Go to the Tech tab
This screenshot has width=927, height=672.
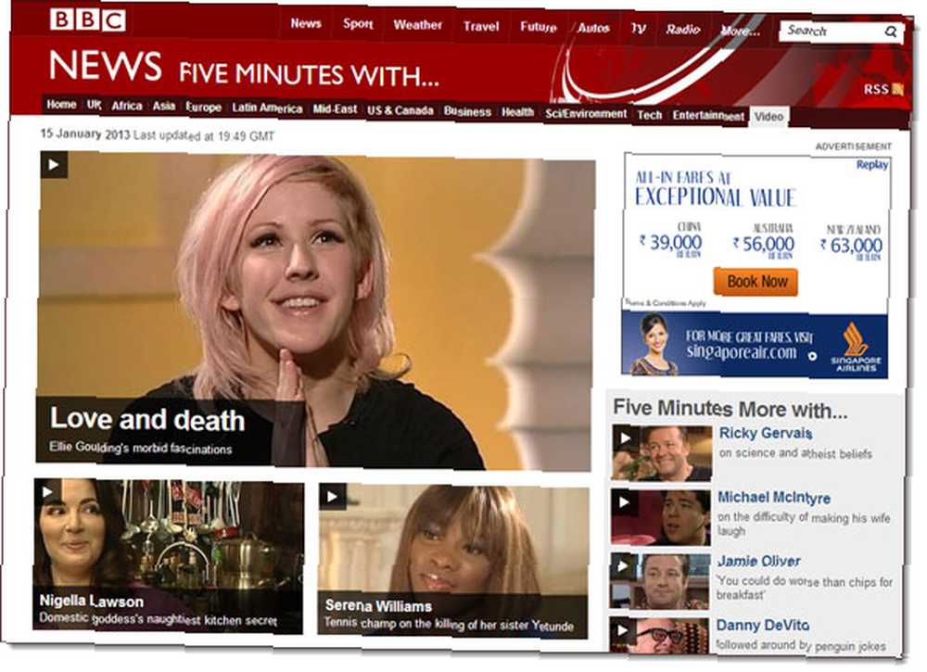click(x=649, y=115)
